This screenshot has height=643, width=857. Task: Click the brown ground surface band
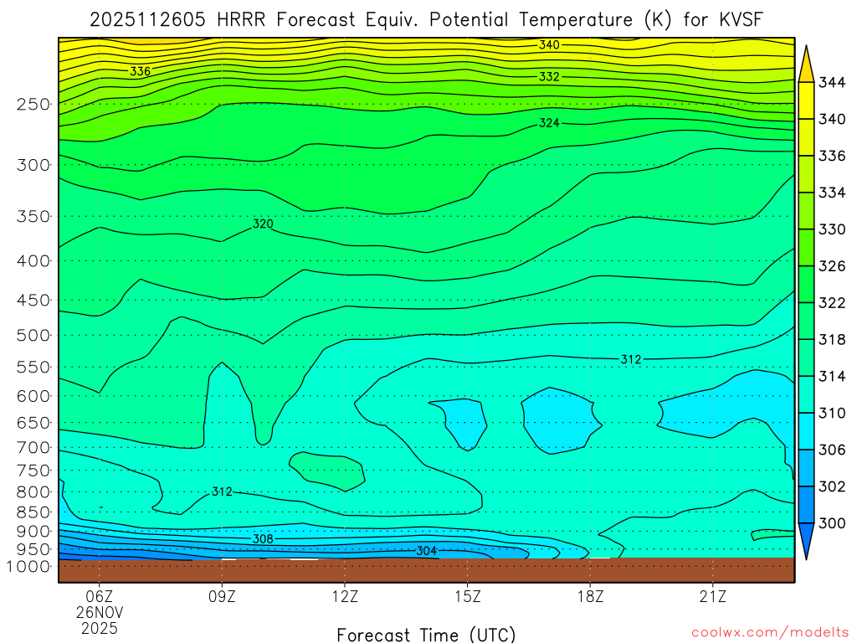pos(426,570)
